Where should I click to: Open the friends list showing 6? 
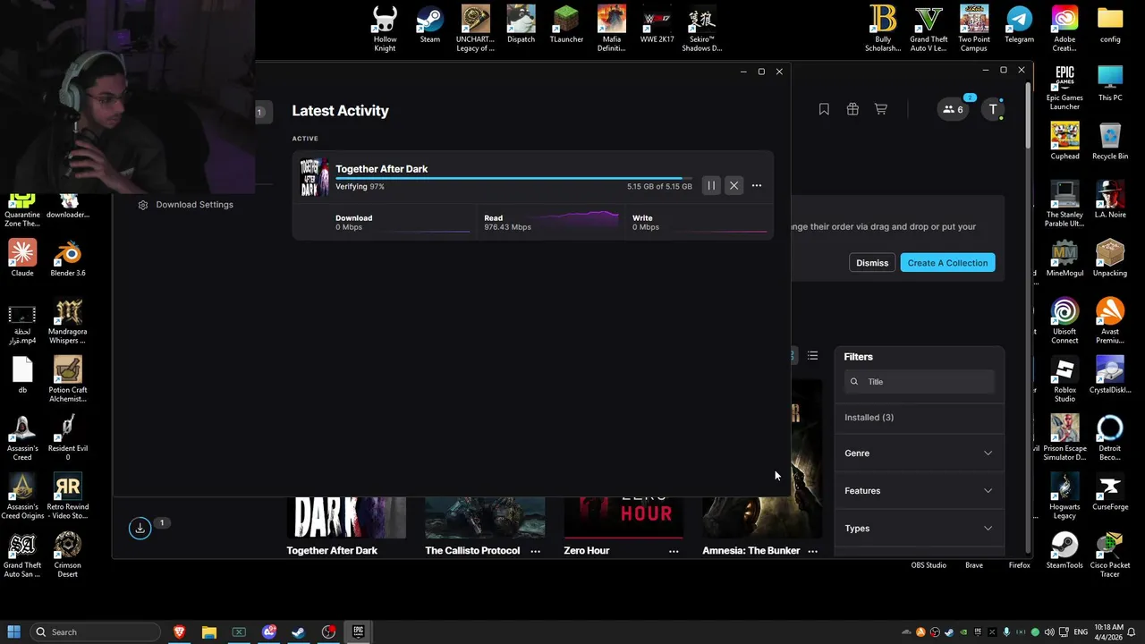click(953, 109)
